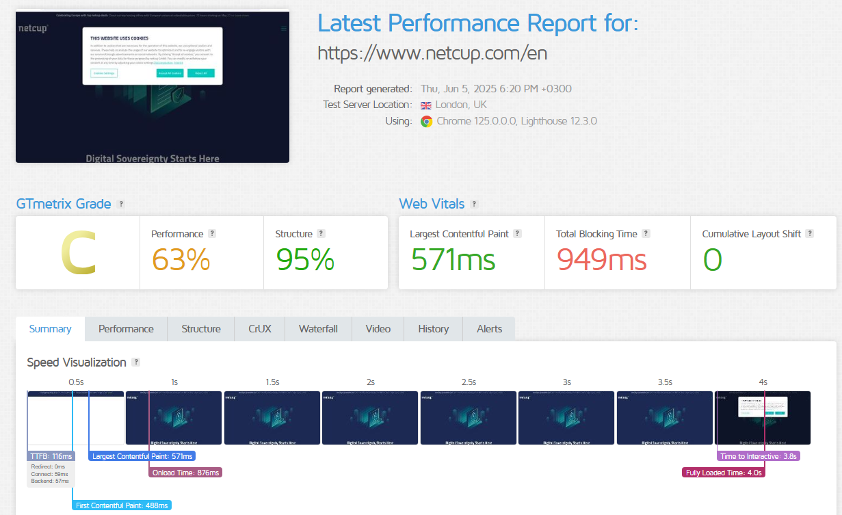842x515 pixels.
Task: Click the 2s filmstrip frame
Action: tap(370, 418)
